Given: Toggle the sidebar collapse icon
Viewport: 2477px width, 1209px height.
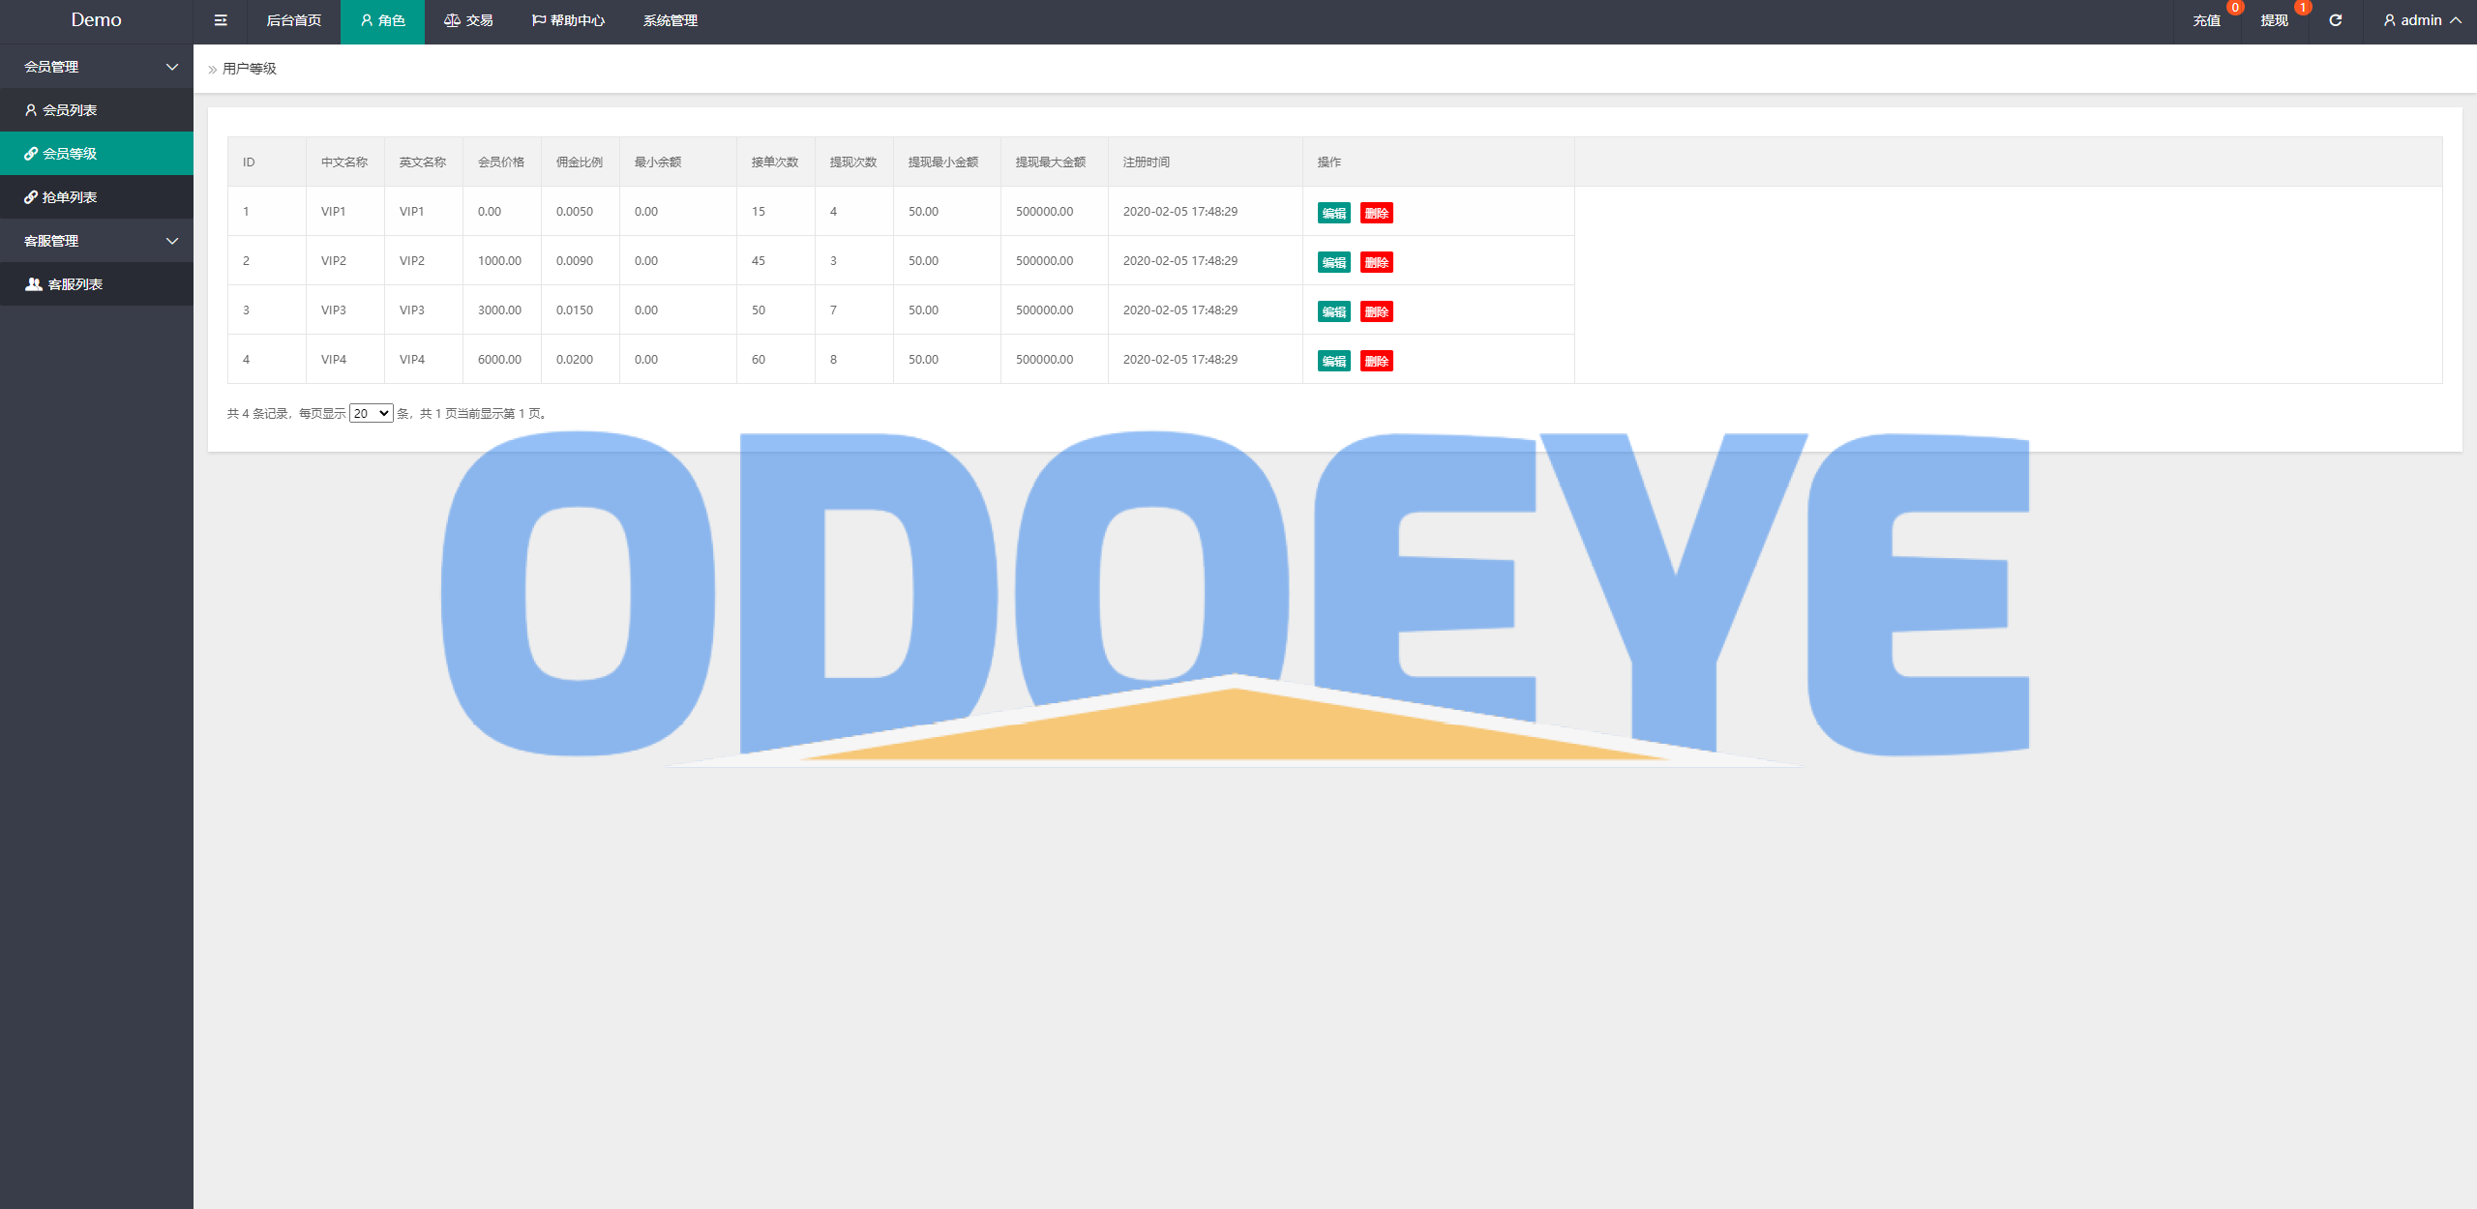Looking at the screenshot, I should [221, 20].
